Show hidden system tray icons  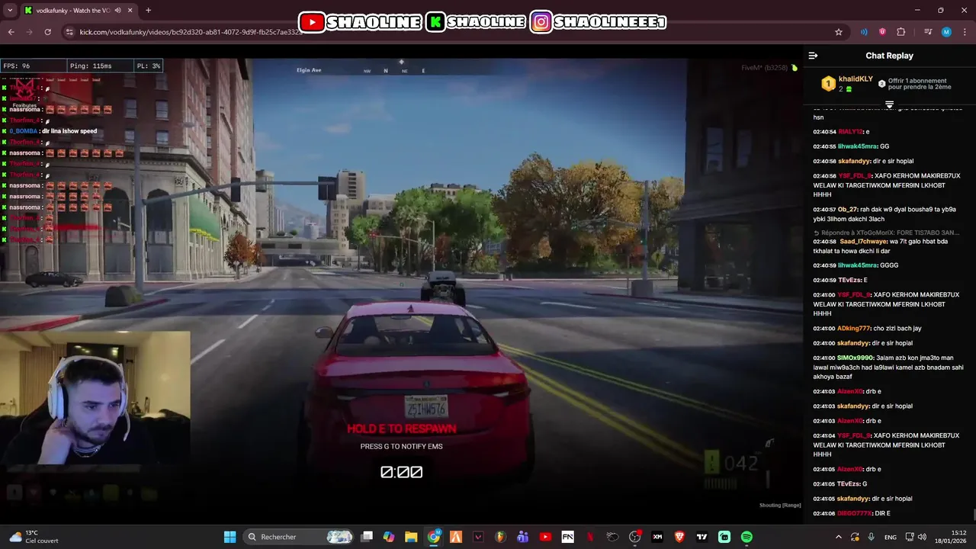pyautogui.click(x=839, y=537)
